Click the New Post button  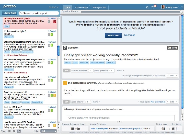tap(9, 13)
